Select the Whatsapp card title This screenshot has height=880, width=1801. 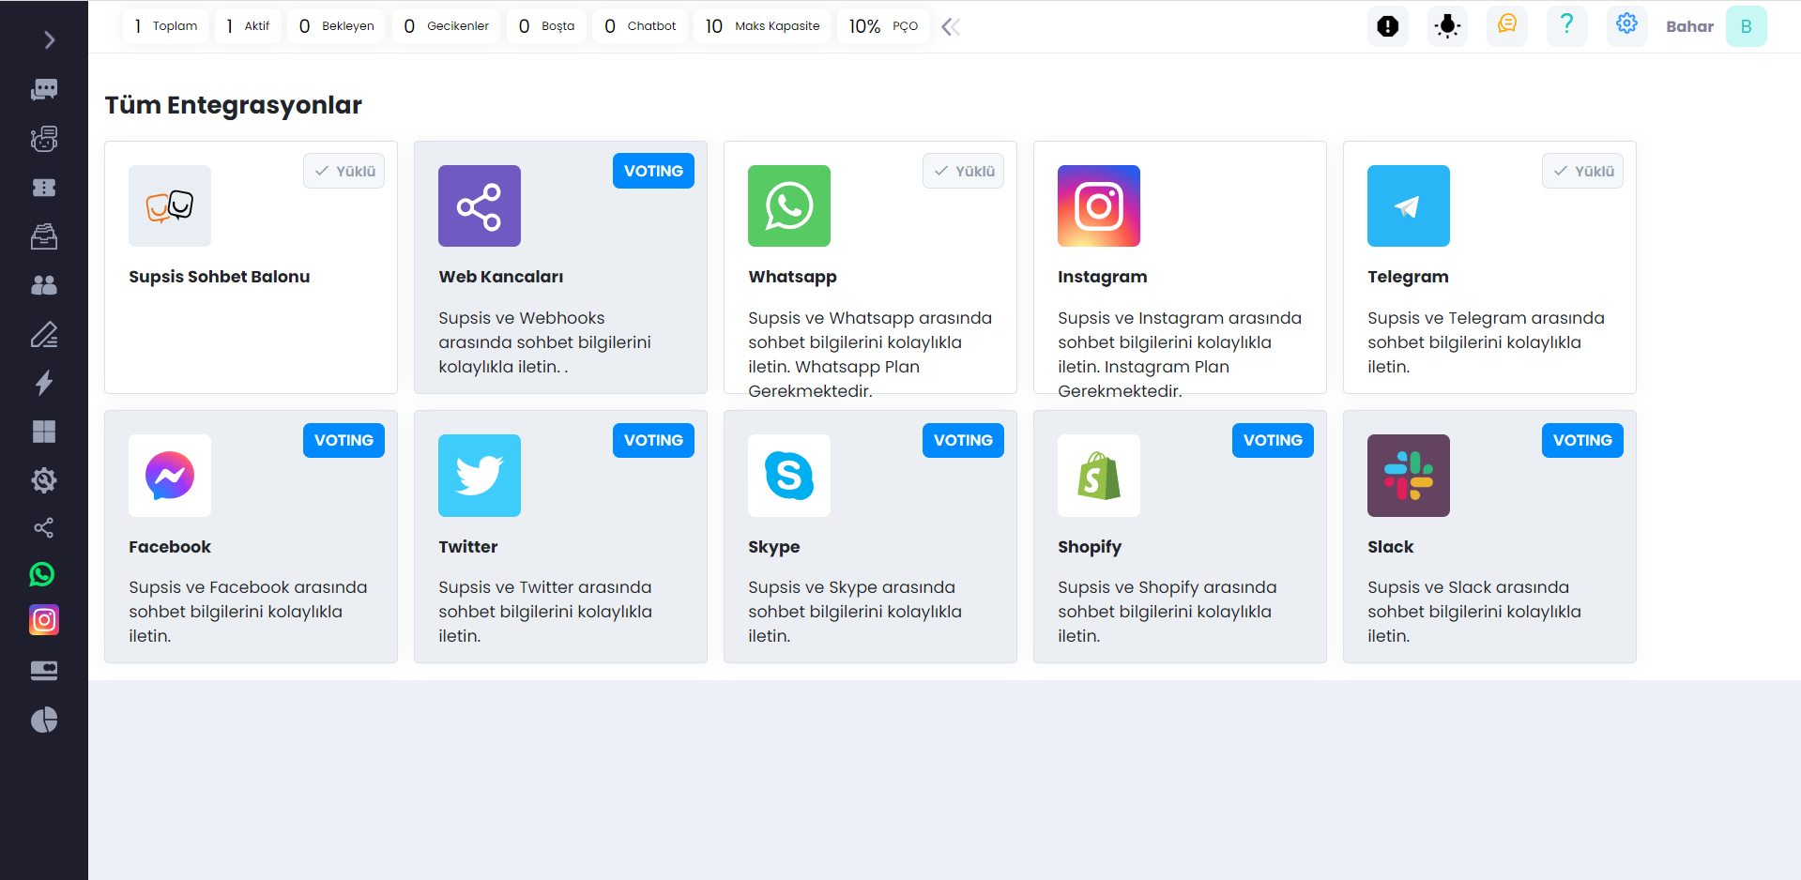pyautogui.click(x=792, y=277)
